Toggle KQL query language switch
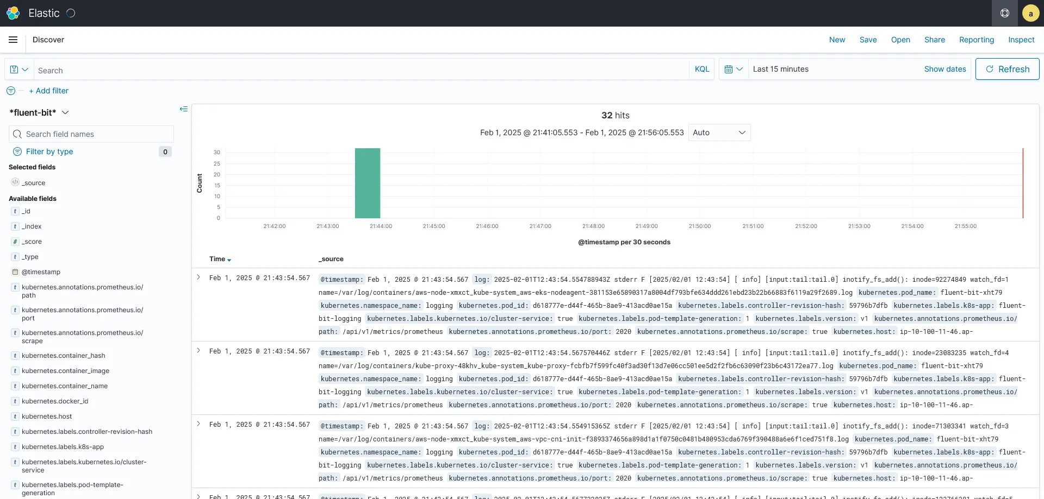 coord(702,69)
